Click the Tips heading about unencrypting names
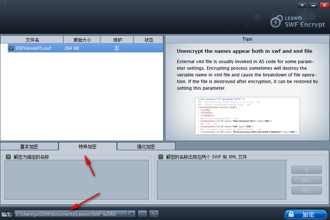This screenshot has width=330, height=220. [245, 51]
